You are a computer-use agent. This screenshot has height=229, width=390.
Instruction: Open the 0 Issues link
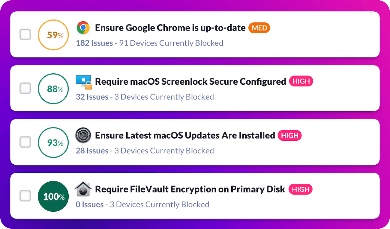click(x=90, y=204)
